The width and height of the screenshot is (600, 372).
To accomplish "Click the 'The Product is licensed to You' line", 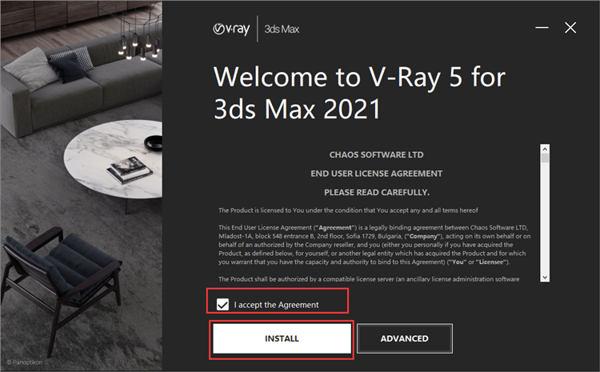I will point(348,210).
